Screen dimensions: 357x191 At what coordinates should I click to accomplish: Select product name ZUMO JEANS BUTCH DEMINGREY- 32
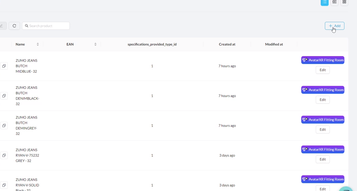coord(26,126)
